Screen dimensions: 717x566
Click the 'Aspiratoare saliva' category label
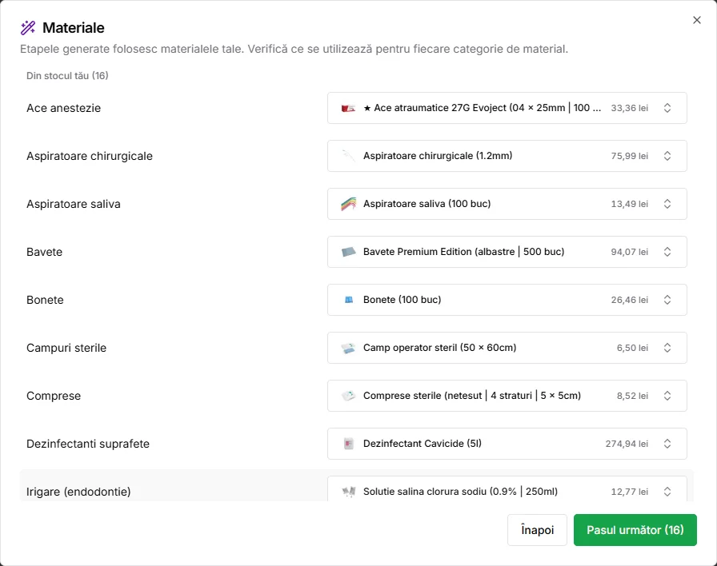74,204
